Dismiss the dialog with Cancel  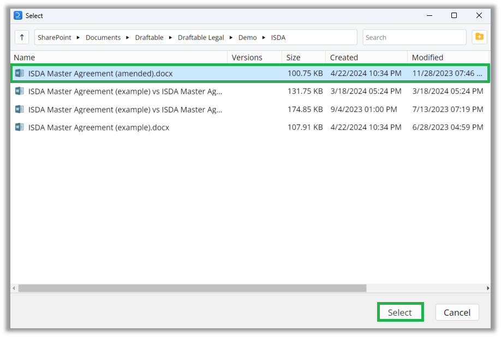point(457,312)
